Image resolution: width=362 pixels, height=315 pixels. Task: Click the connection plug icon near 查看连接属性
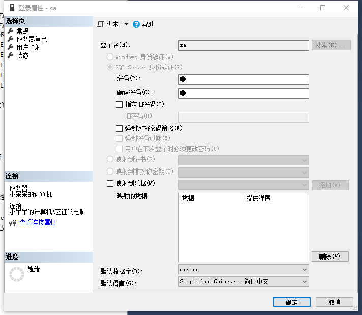point(13,223)
